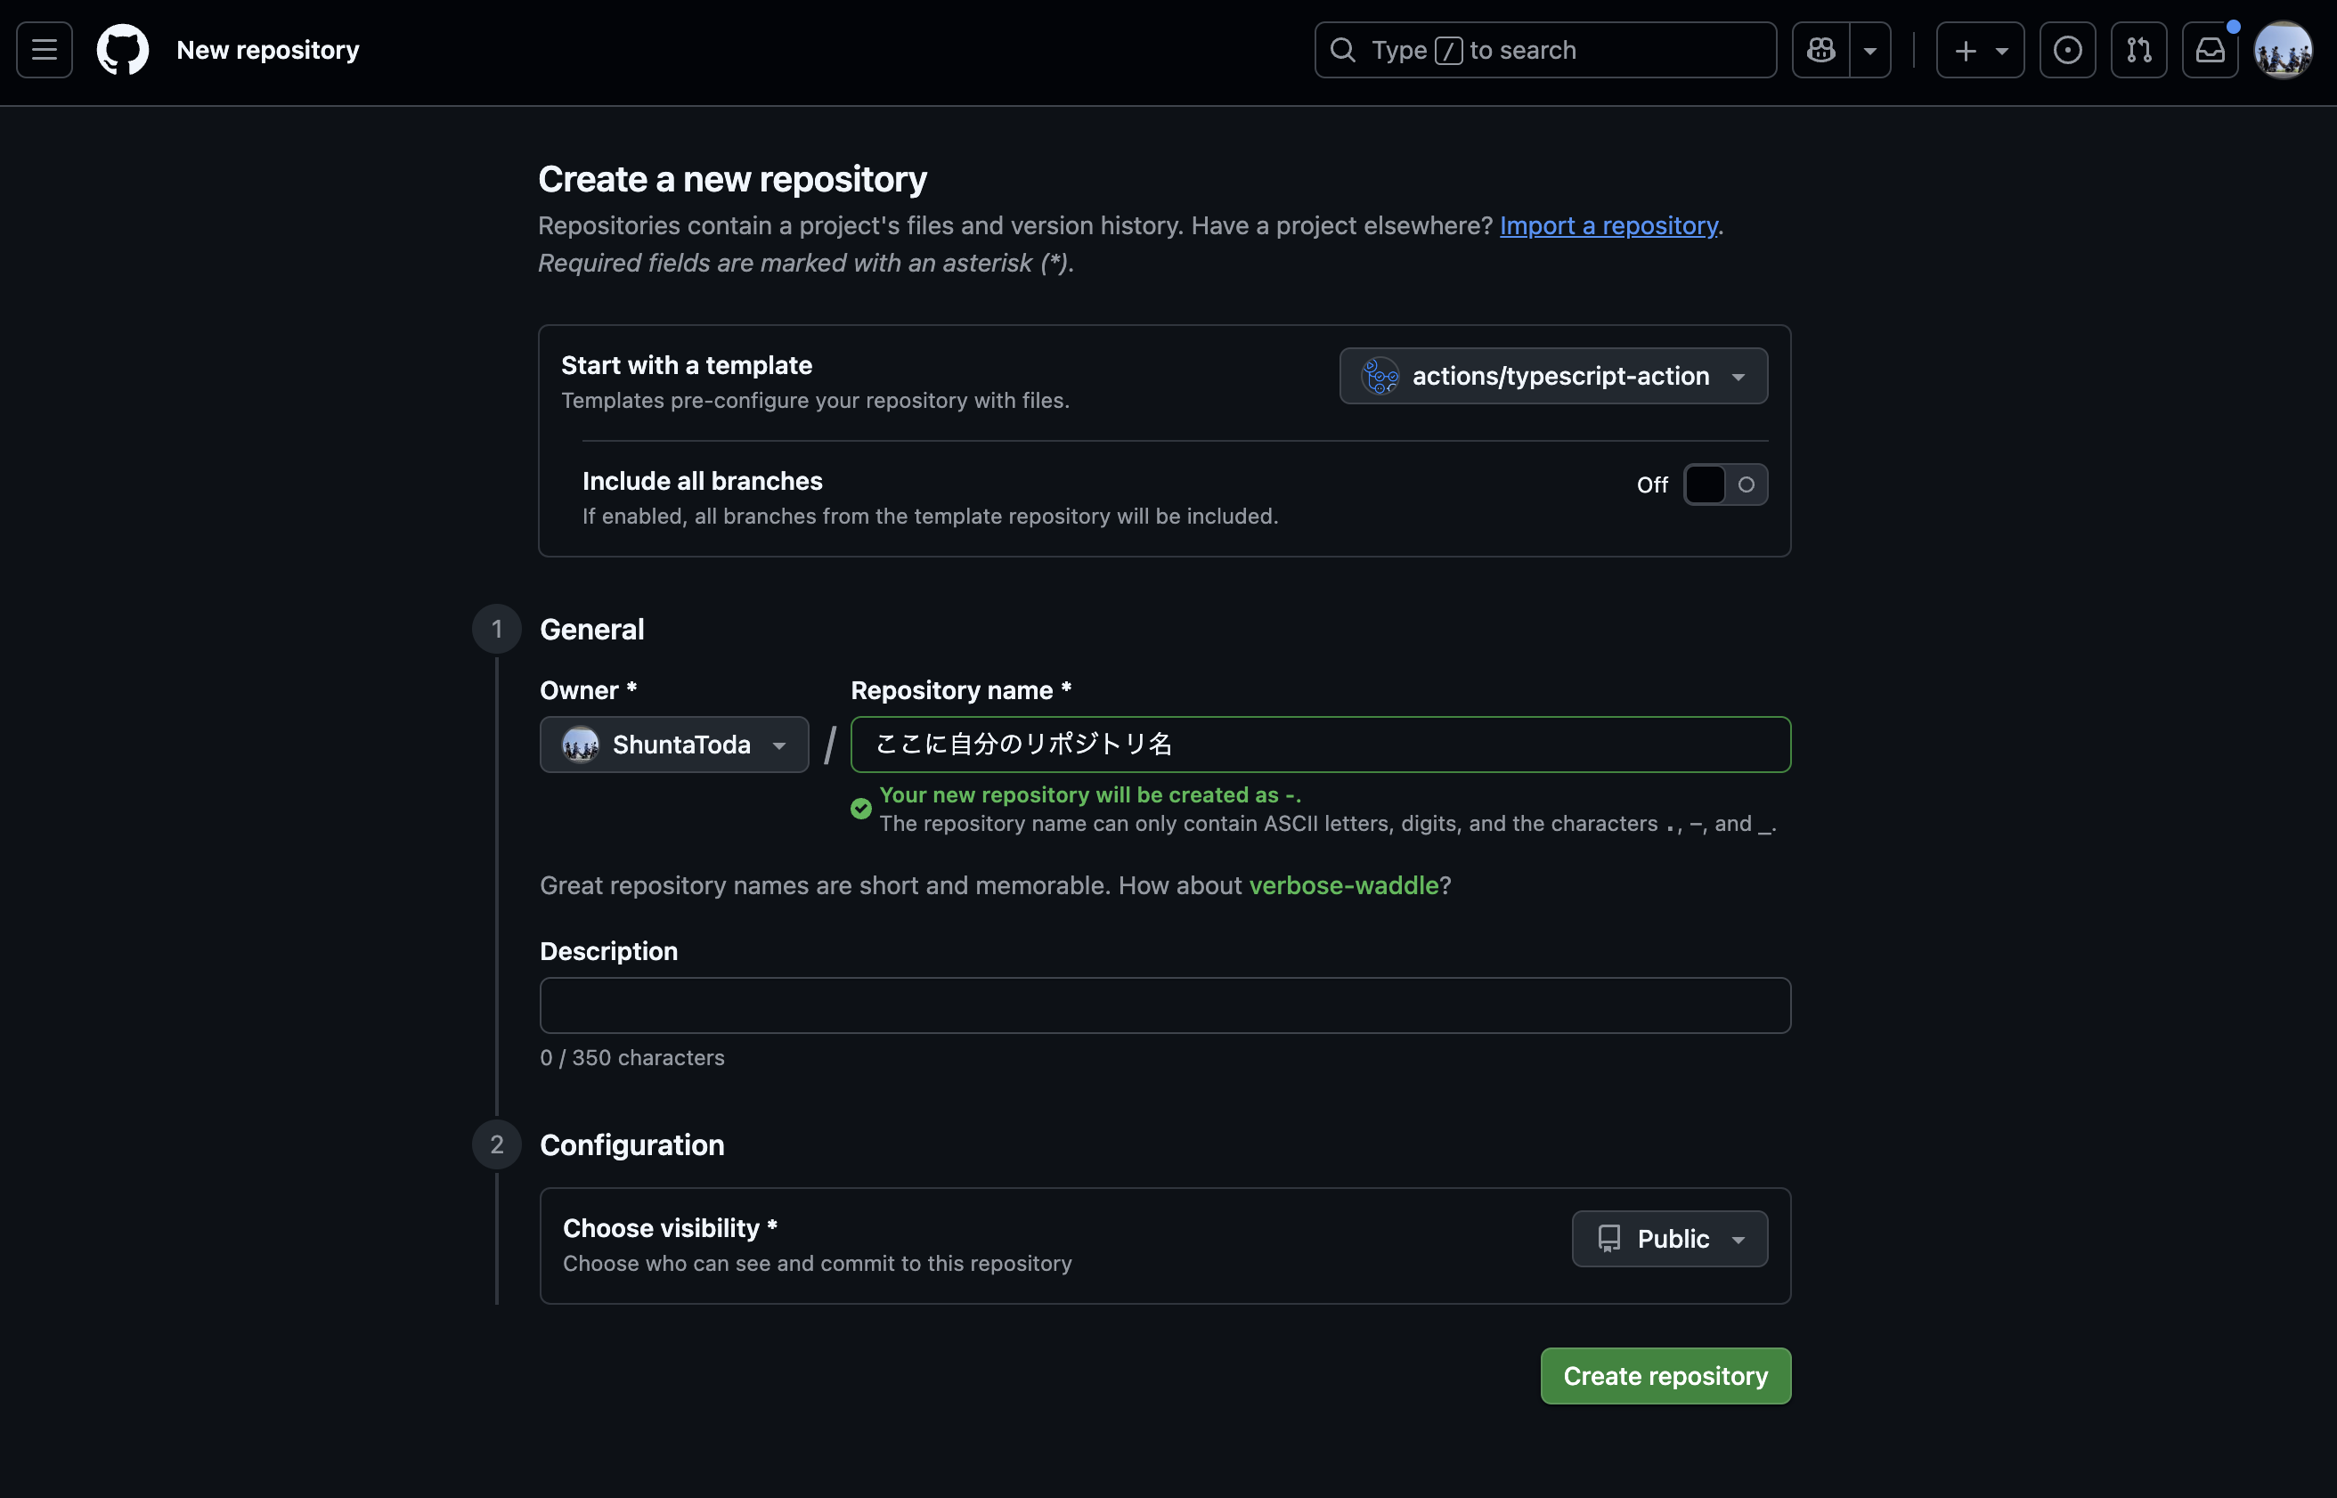
Task: Open the ShuntaToda owner dropdown
Action: (674, 745)
